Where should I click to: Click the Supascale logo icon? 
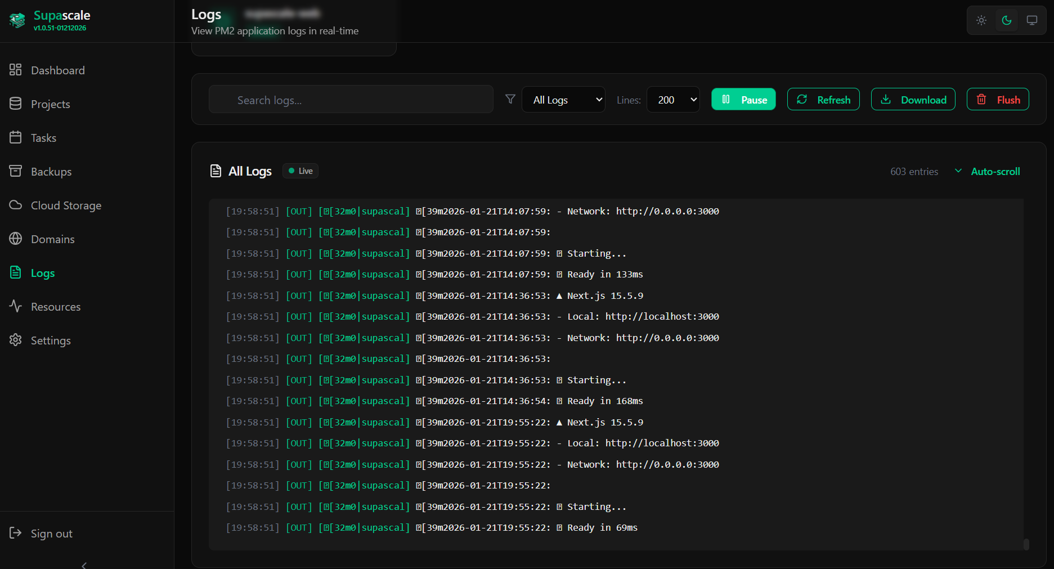coord(17,20)
